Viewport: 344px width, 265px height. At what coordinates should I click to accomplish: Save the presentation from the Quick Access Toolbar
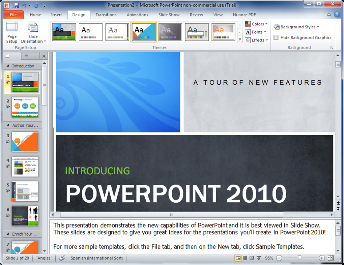click(16, 5)
